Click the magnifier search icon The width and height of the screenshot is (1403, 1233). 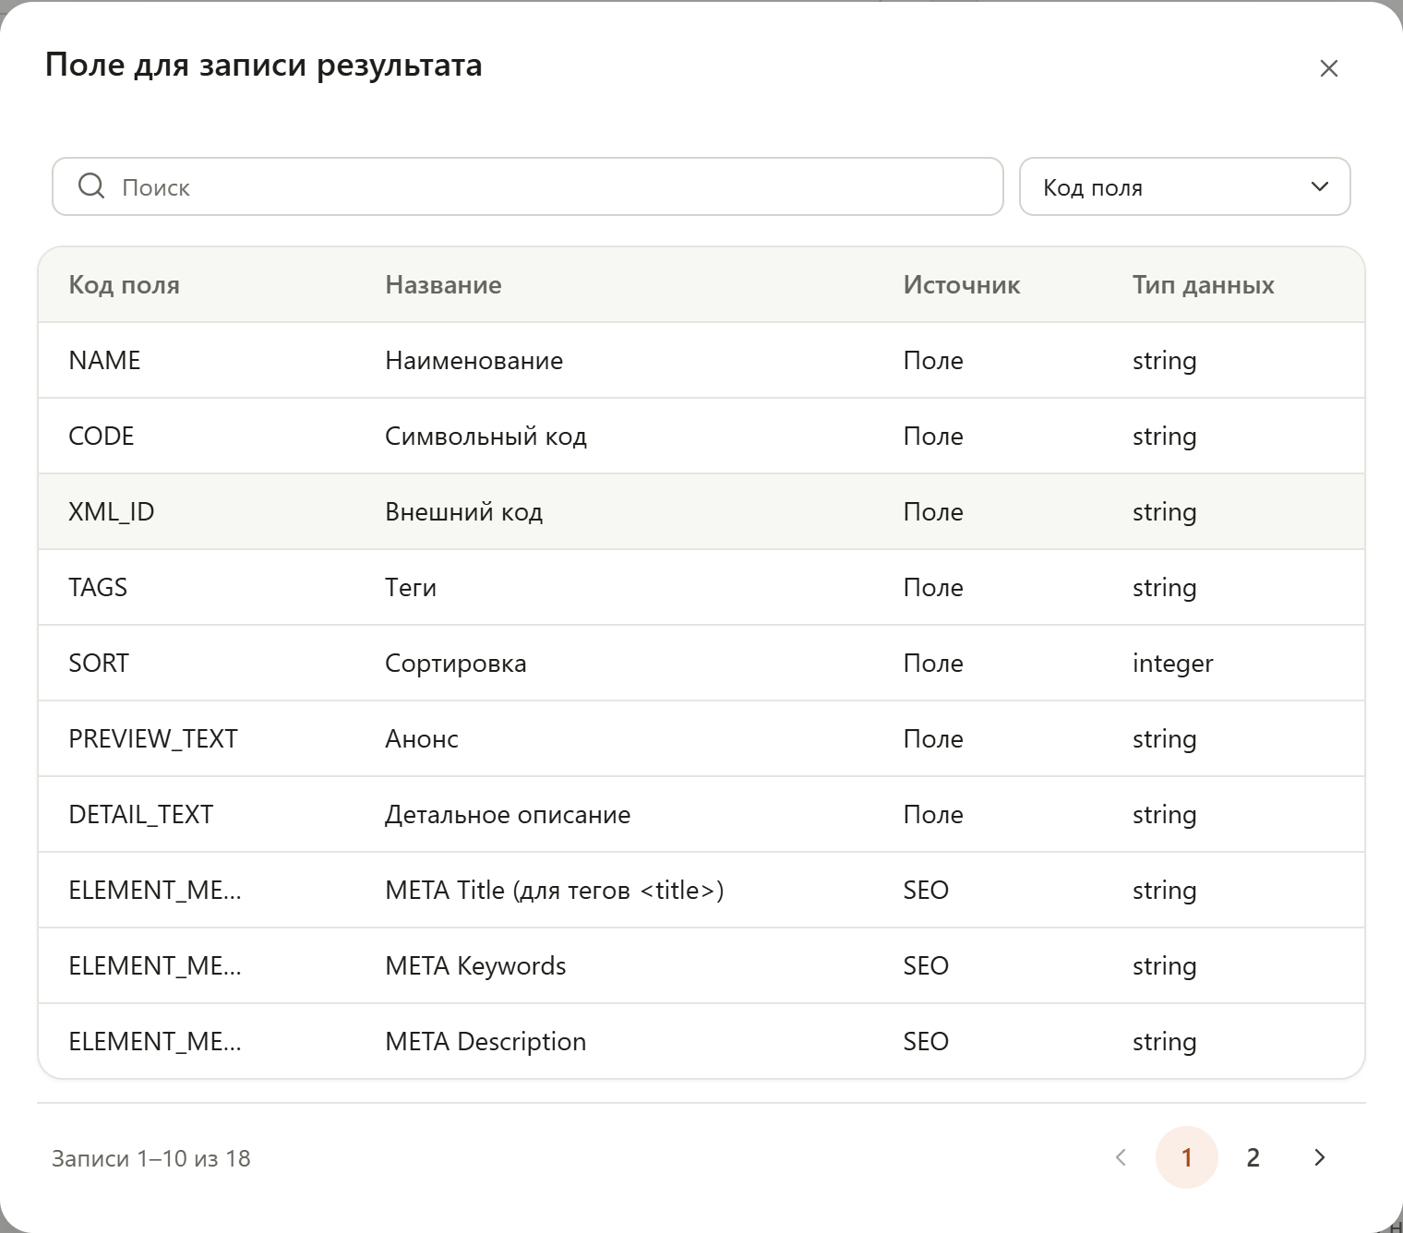point(91,186)
